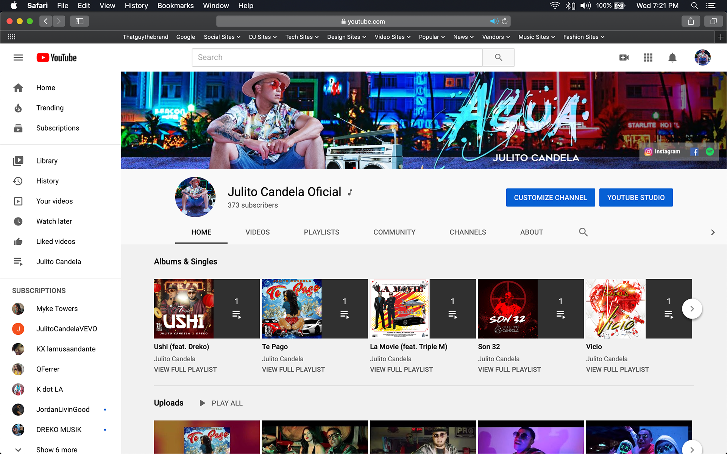Expand the News bookmarks folder
The width and height of the screenshot is (727, 454).
[463, 37]
